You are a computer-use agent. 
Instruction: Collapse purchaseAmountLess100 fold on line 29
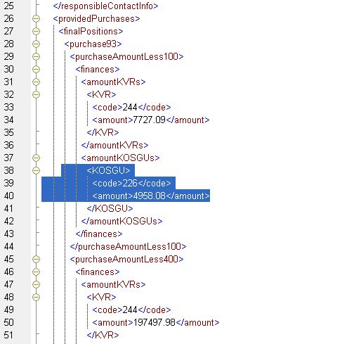pyautogui.click(x=36, y=57)
